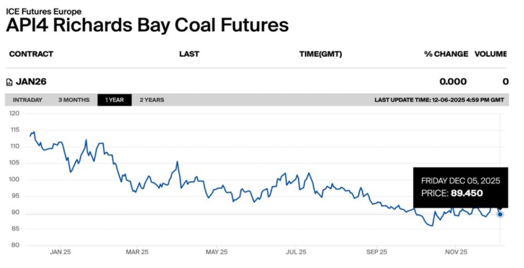Open the 2 YEARS price history
Screen dimensions: 524x268
click(151, 100)
